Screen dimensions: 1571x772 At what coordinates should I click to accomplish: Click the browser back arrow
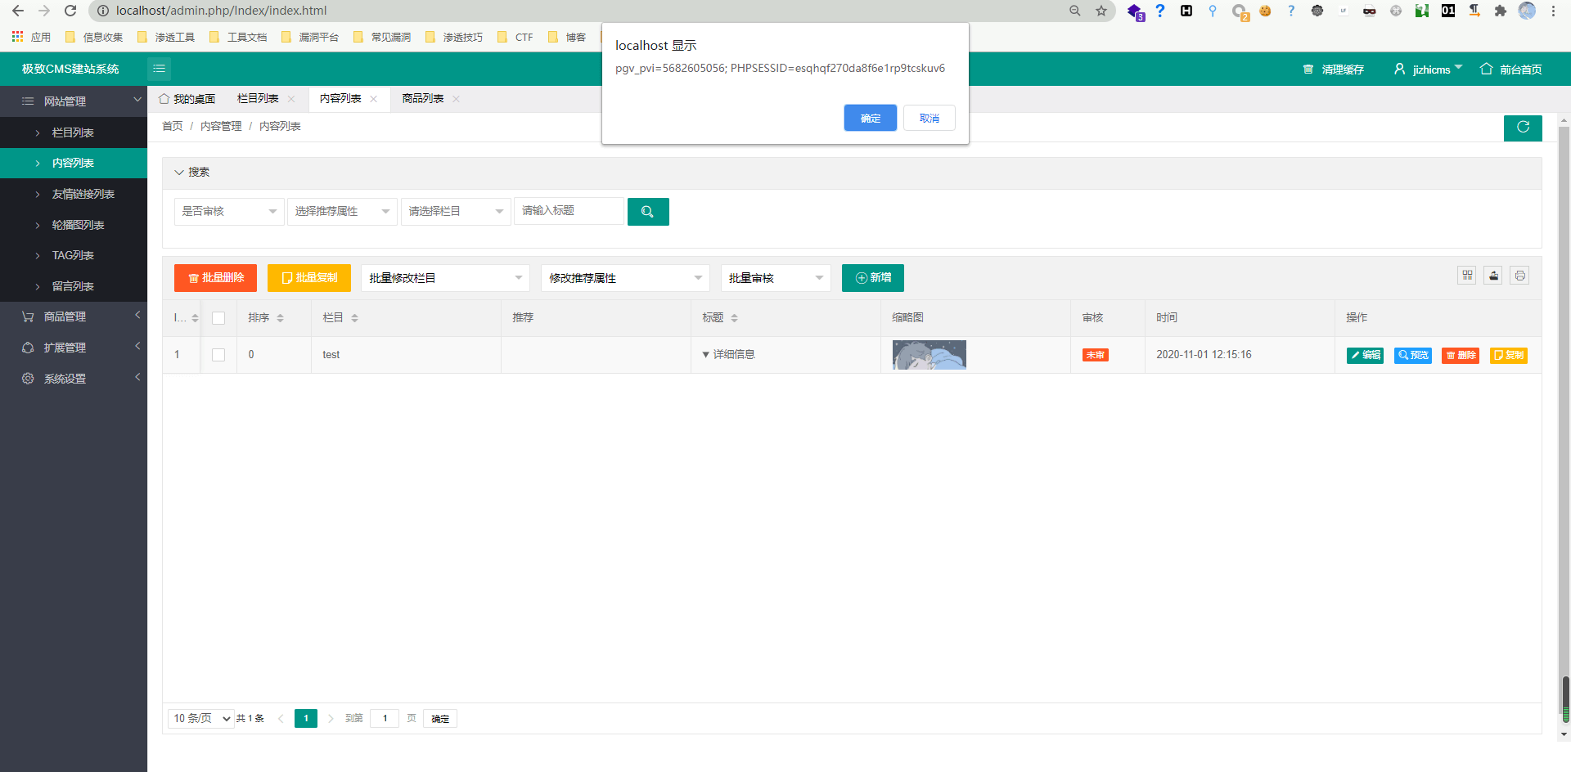click(x=18, y=11)
